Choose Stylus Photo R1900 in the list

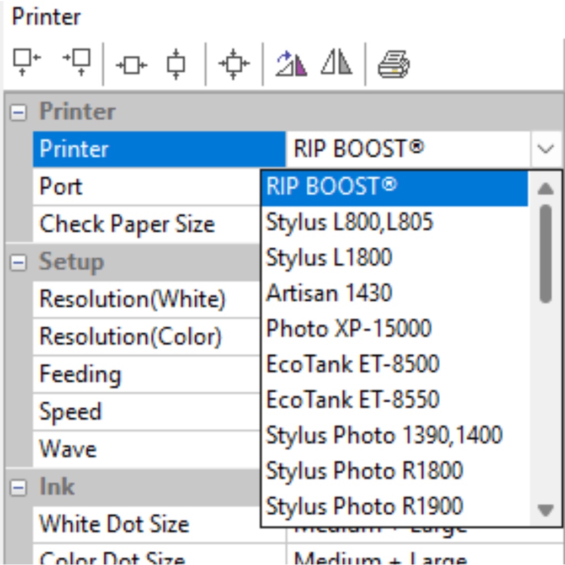tap(364, 506)
